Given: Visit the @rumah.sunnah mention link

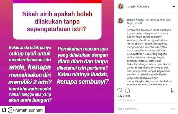Looking at the screenshot, I should tap(156, 20).
